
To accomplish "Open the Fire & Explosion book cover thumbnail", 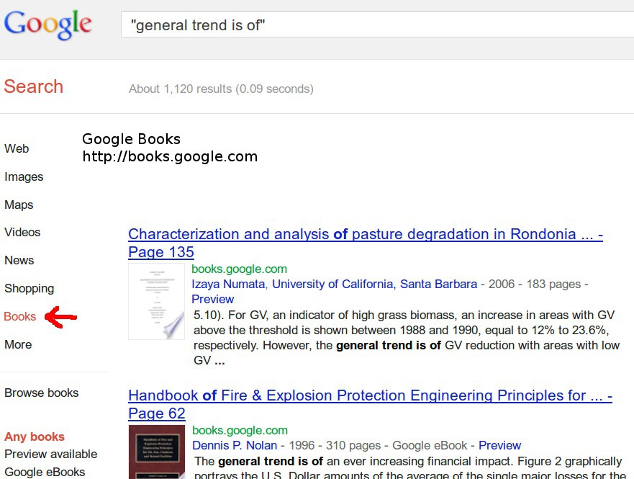I will coord(156,452).
